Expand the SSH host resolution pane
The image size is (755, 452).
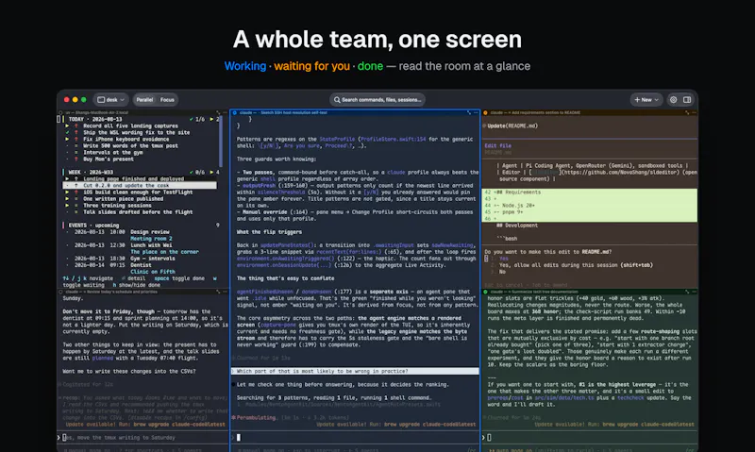click(x=469, y=112)
